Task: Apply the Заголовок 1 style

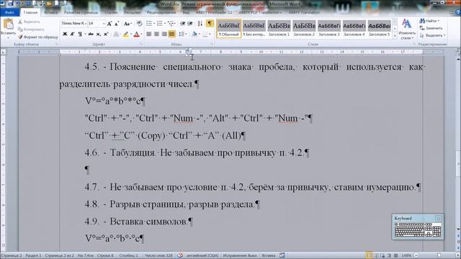Action: tap(279, 29)
